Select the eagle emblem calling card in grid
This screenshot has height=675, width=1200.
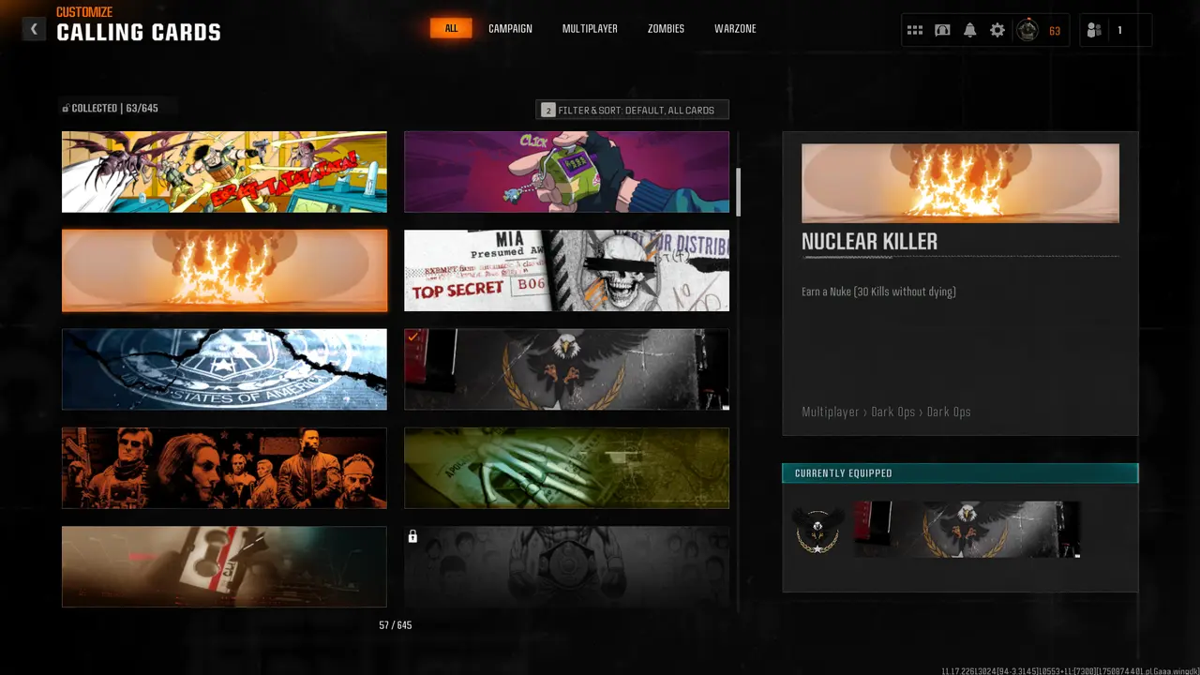566,369
